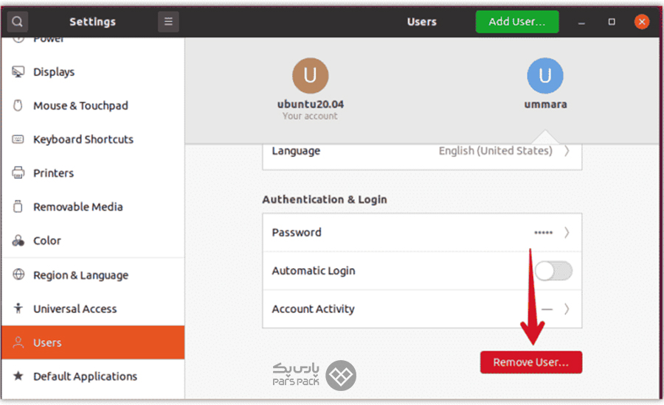Click the Keyboard Shortcuts keyboard icon
The width and height of the screenshot is (664, 405).
18,139
